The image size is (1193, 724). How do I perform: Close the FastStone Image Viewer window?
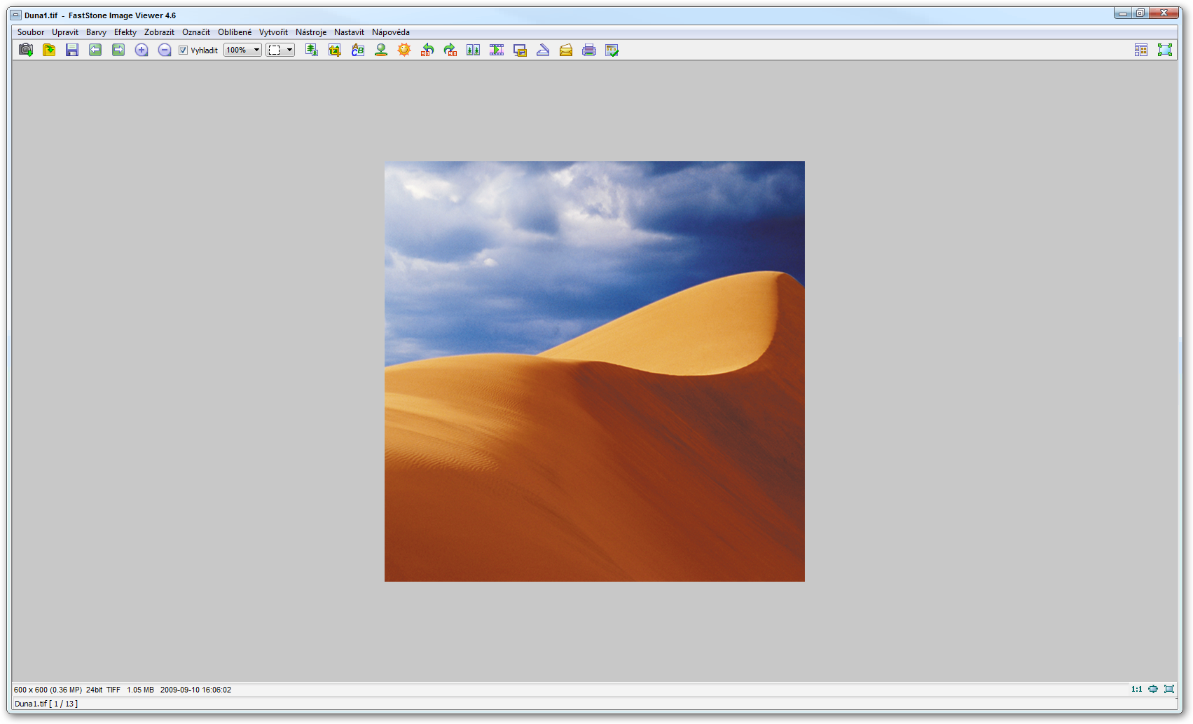coord(1164,13)
